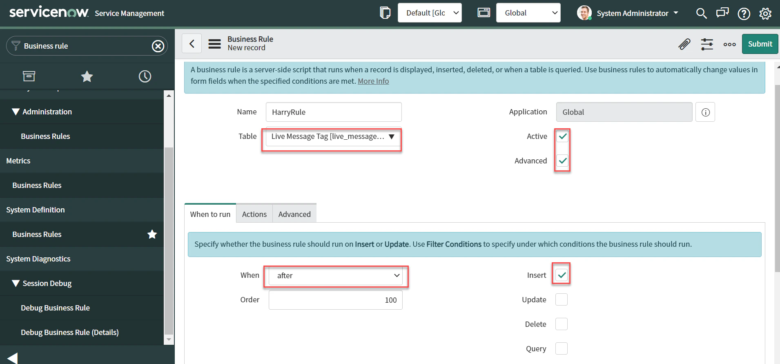Click the navigator scrollbar thumb
The width and height of the screenshot is (780, 364).
click(x=169, y=241)
